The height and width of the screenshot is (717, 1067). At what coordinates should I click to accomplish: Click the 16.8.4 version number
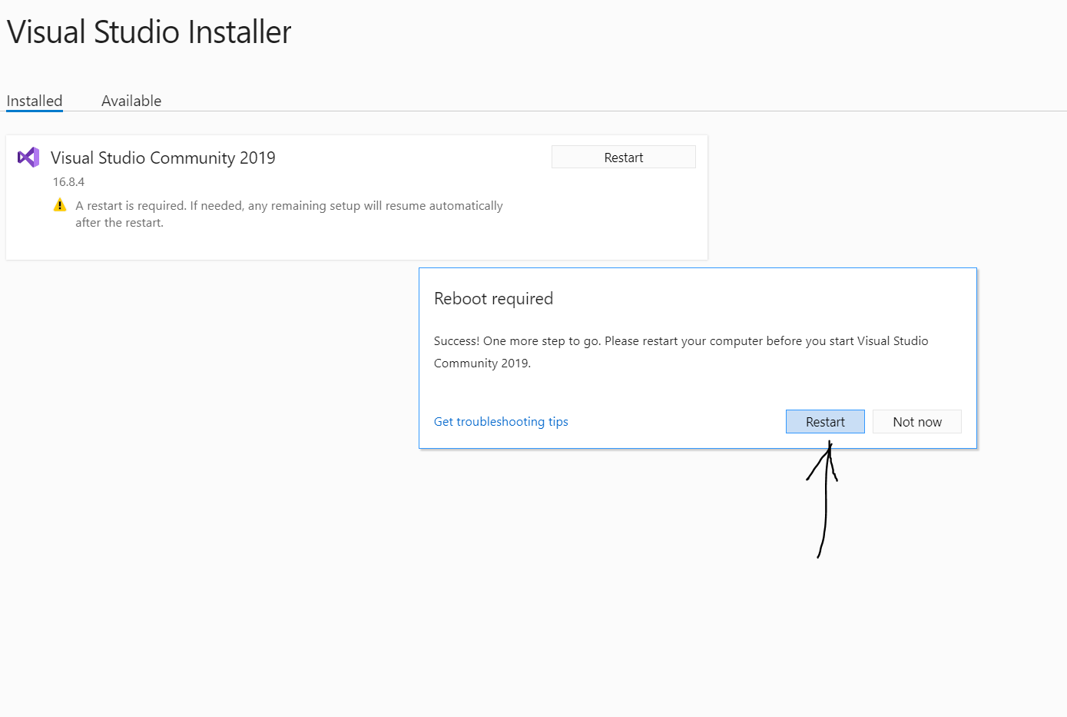coord(68,182)
